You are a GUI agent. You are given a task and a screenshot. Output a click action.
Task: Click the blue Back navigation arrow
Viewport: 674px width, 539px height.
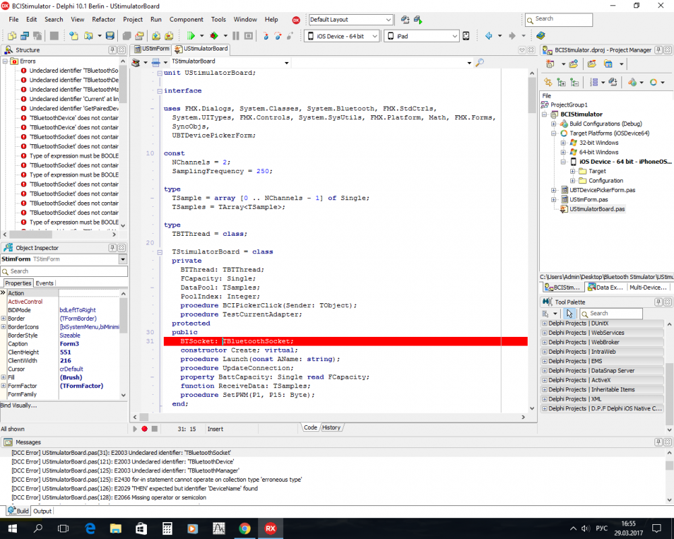(x=489, y=36)
